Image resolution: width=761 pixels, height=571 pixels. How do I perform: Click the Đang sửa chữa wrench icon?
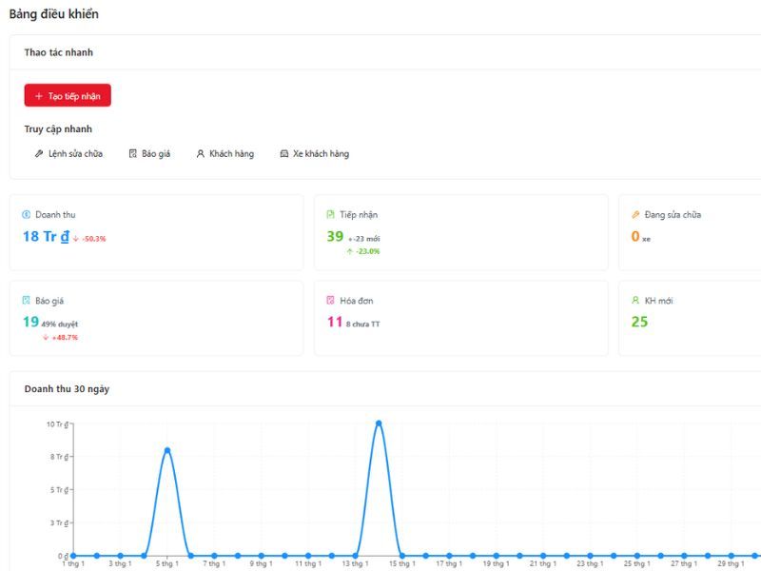(635, 215)
